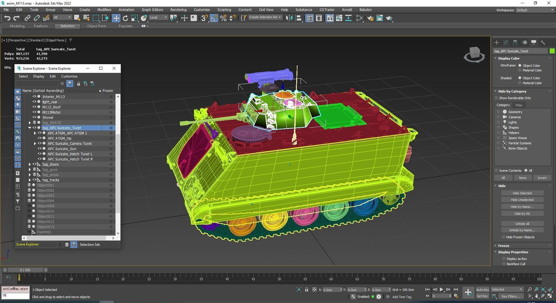Click the large Set Keys plus button
Screen dimensions: 556x303
468,292
